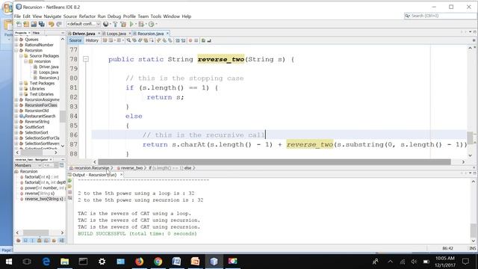Toggle the code fold marker at line 78

(x=86, y=59)
